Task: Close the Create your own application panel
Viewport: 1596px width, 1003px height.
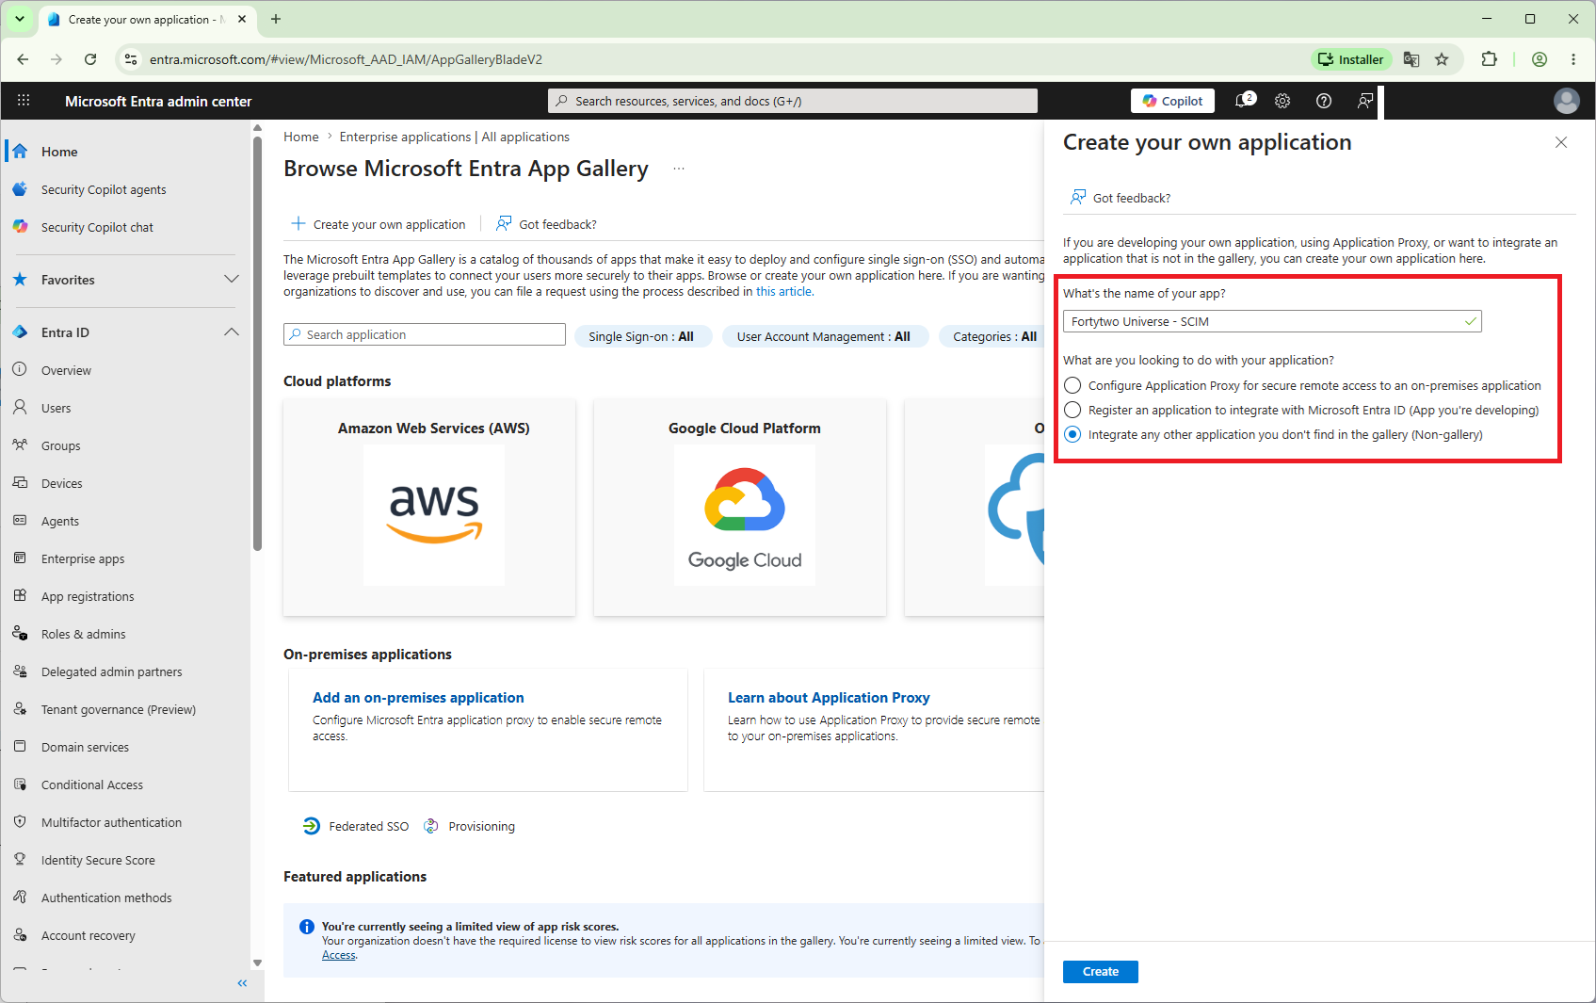Action: click(x=1561, y=142)
